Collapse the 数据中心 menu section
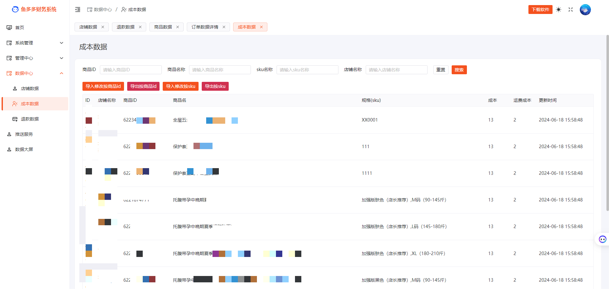 pyautogui.click(x=35, y=73)
